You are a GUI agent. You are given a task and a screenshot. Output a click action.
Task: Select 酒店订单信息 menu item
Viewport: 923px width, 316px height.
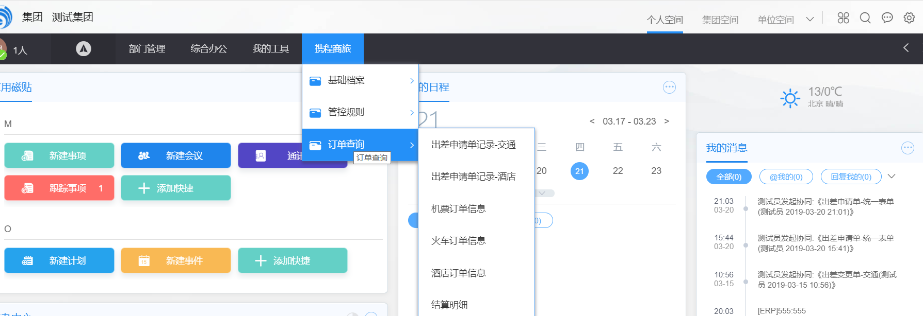point(459,273)
